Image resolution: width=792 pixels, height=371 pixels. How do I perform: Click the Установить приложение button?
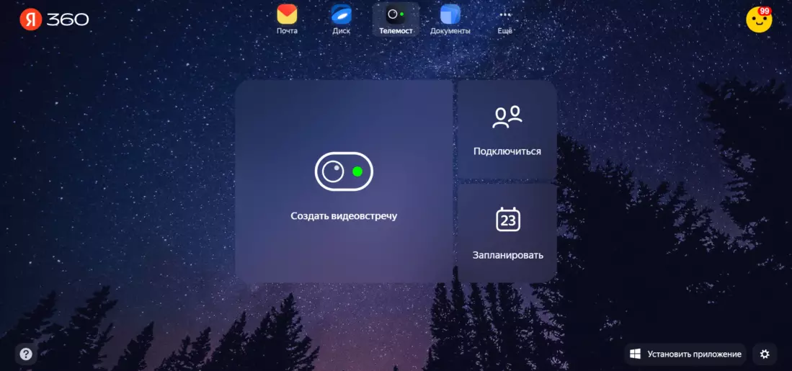click(x=685, y=354)
